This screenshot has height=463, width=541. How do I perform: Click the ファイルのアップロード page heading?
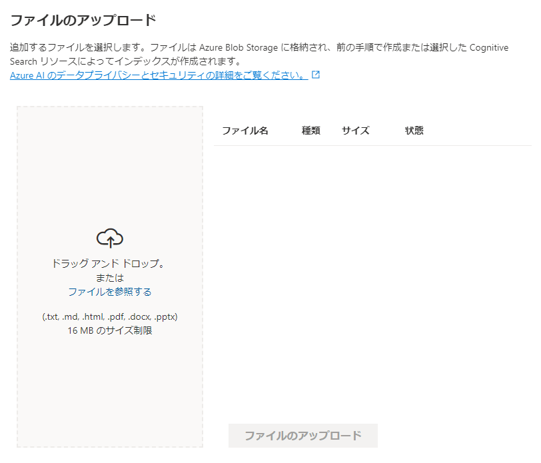(83, 21)
